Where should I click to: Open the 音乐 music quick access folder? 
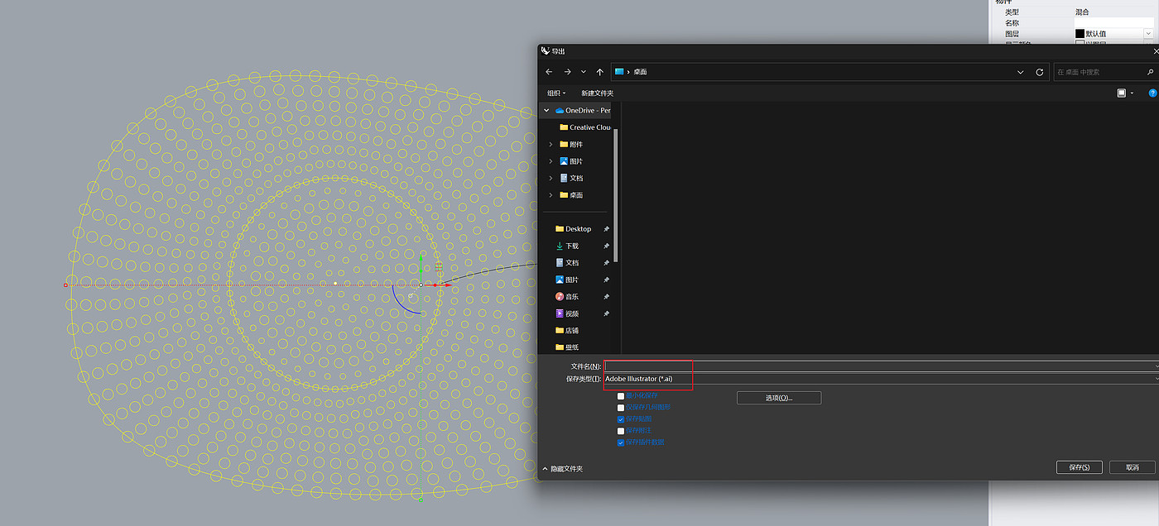pos(572,296)
